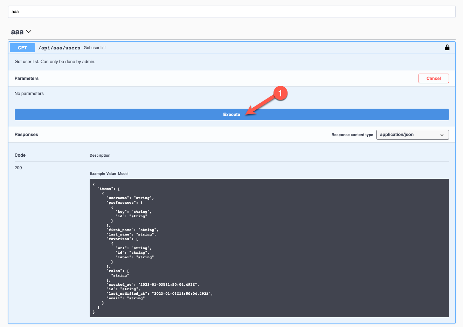Open the Response content type dropdown
This screenshot has width=463, height=327.
(412, 134)
